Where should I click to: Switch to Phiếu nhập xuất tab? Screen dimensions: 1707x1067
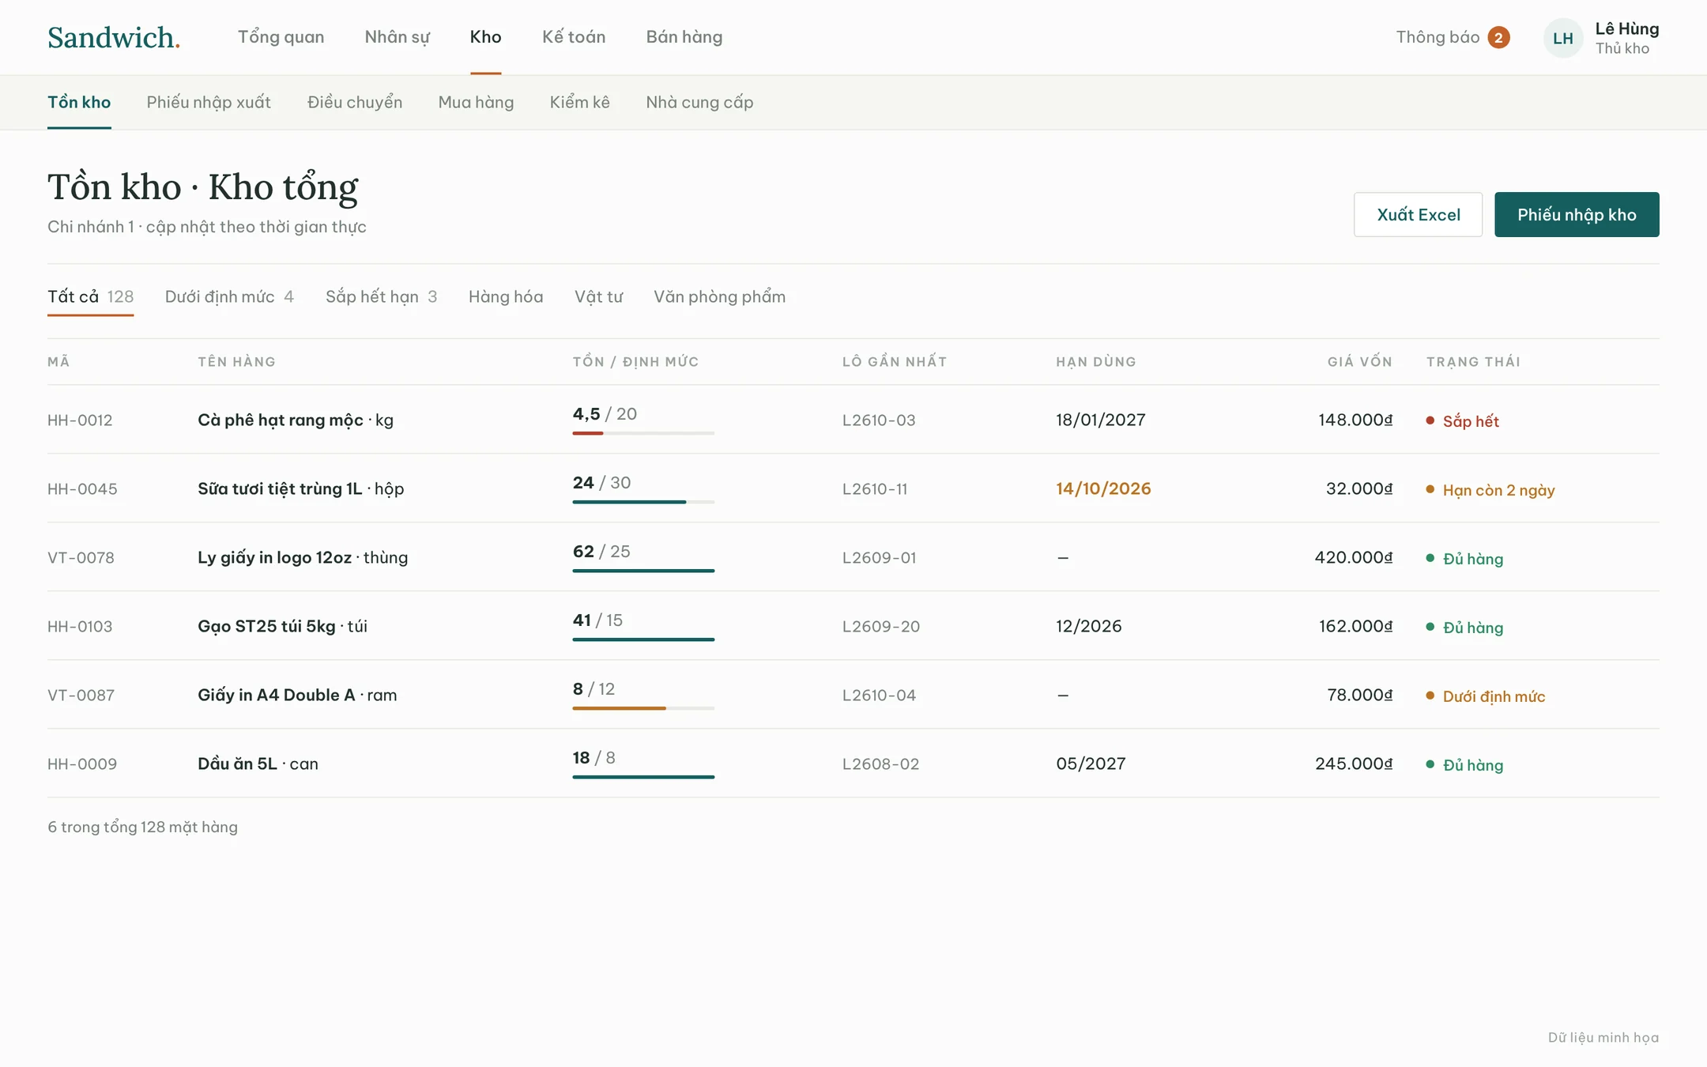tap(209, 102)
